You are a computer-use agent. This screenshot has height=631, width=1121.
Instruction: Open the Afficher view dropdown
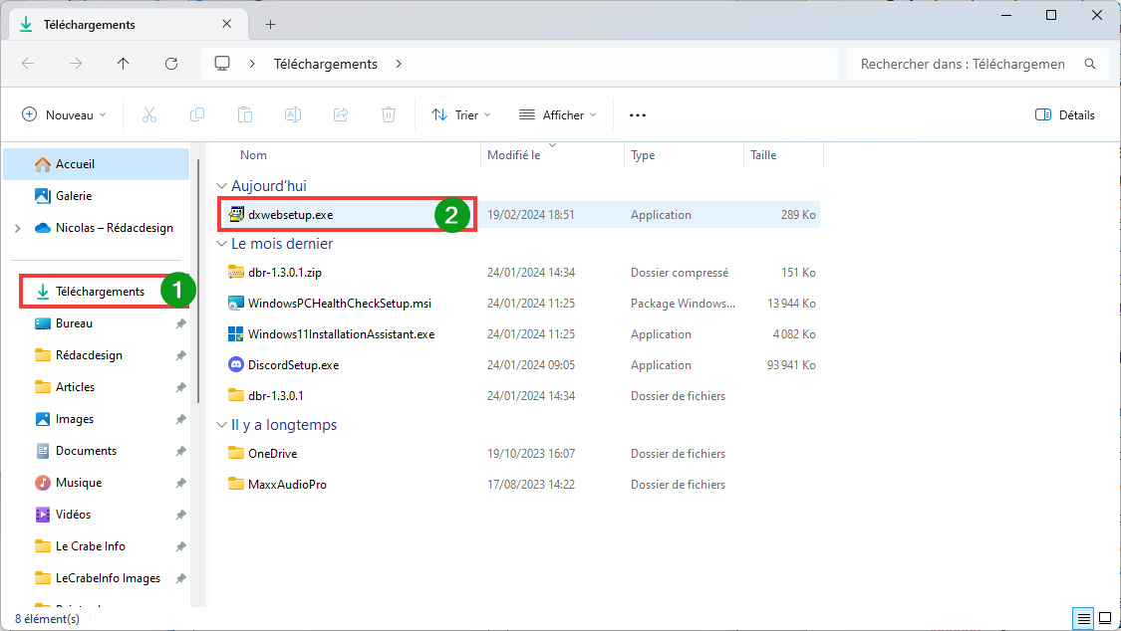[x=558, y=114]
